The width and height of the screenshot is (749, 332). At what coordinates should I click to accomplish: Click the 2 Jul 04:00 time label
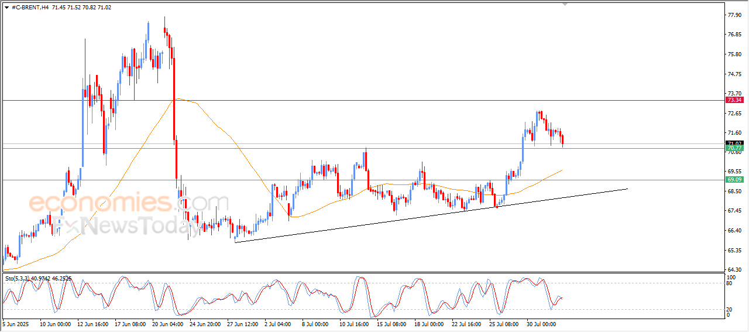(279, 323)
